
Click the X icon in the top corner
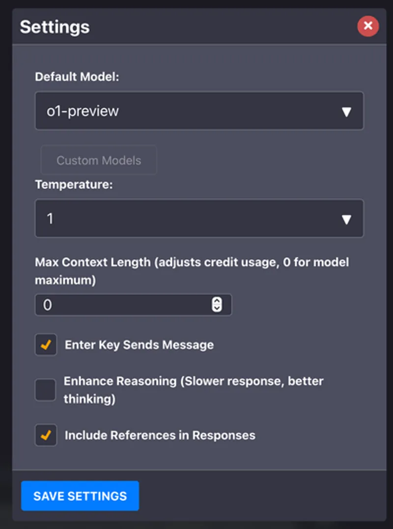(x=368, y=26)
